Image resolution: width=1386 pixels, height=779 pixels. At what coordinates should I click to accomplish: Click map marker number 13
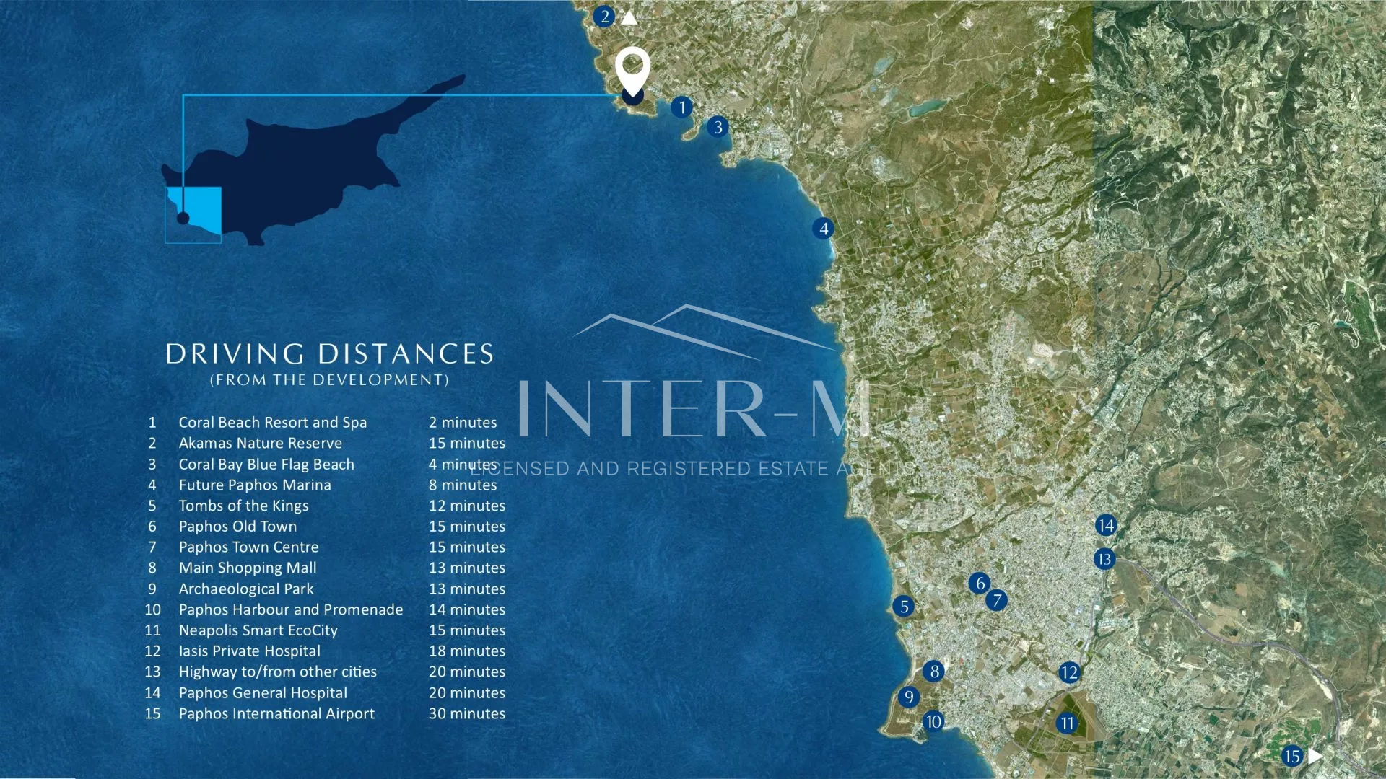[x=1104, y=559]
